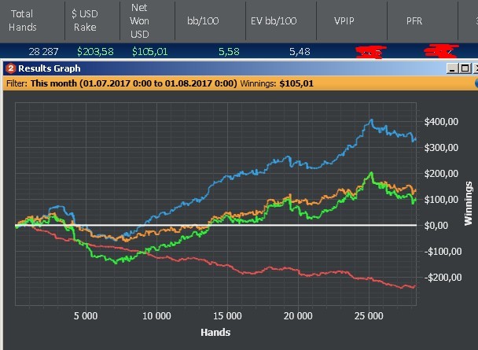The image size is (478, 350).
Task: Sort by the Total Hands column header
Action: 22,20
